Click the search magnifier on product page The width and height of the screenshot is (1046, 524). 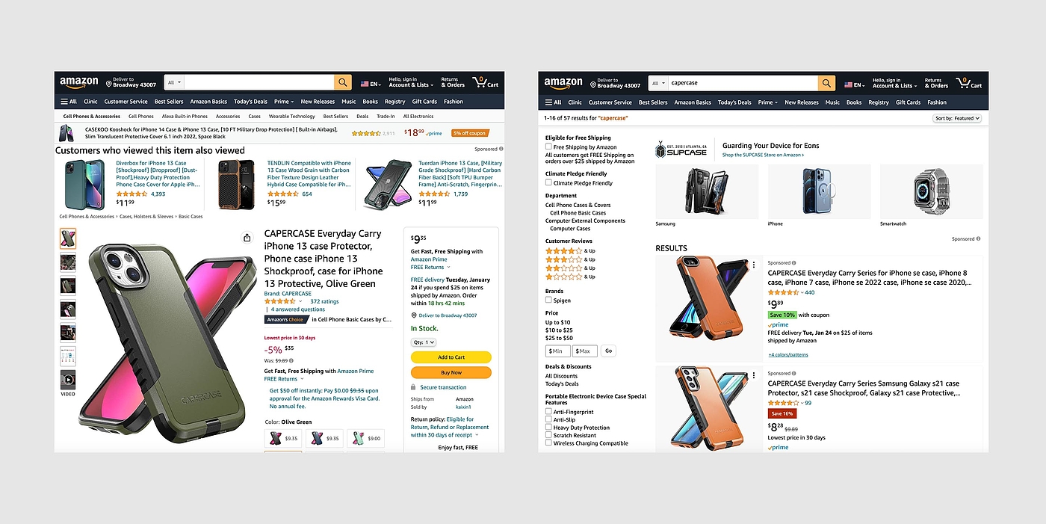click(x=343, y=83)
